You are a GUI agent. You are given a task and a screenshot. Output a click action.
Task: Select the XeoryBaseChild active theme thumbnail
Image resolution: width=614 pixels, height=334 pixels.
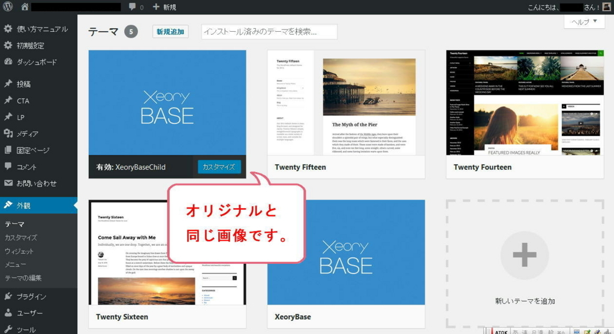point(167,103)
